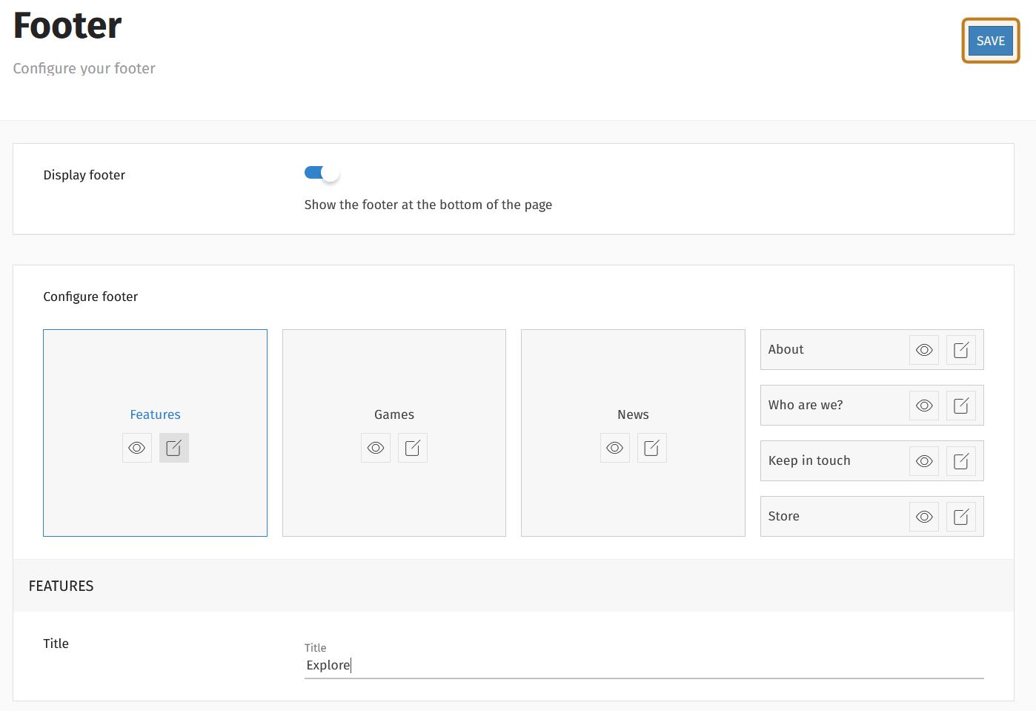Edit the Who are we? item
1036x711 pixels.
pyautogui.click(x=961, y=406)
